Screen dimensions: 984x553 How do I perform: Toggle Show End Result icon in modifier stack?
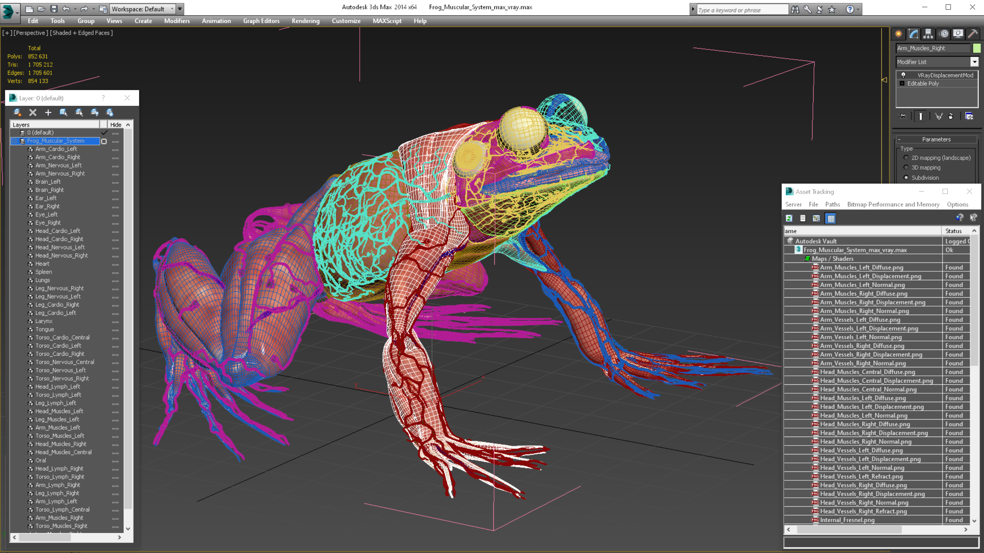pos(920,116)
